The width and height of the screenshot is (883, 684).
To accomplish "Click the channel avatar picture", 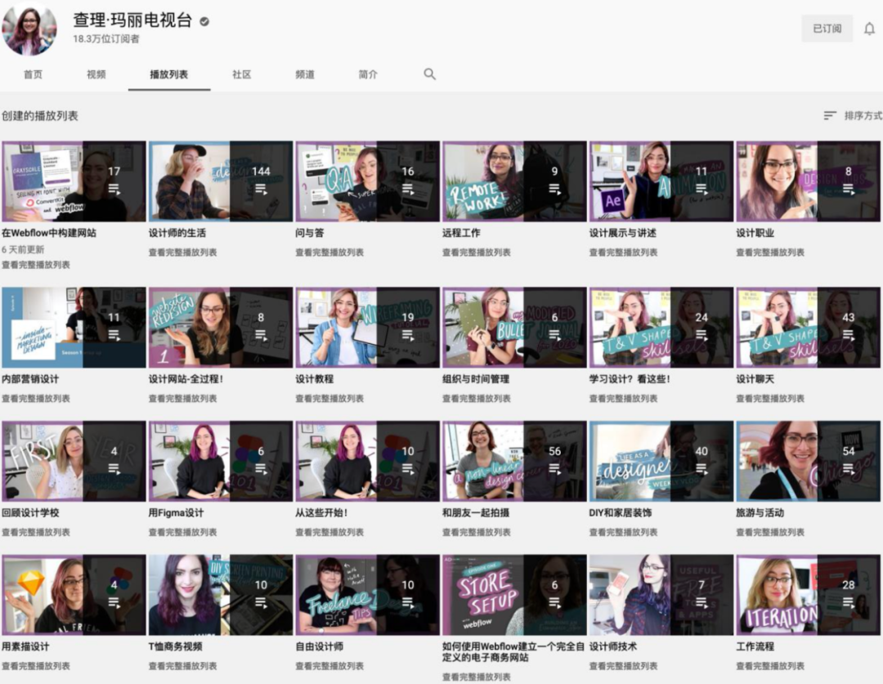I will click(x=29, y=29).
